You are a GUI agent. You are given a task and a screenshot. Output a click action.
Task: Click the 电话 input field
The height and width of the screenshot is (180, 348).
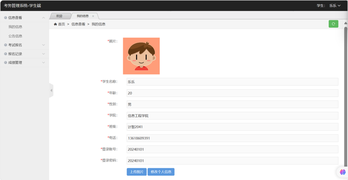[232, 138]
